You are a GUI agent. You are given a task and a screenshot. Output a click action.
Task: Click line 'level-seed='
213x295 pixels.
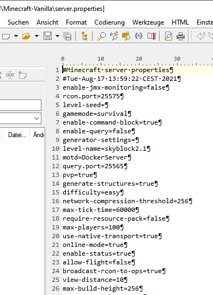[x=86, y=105]
